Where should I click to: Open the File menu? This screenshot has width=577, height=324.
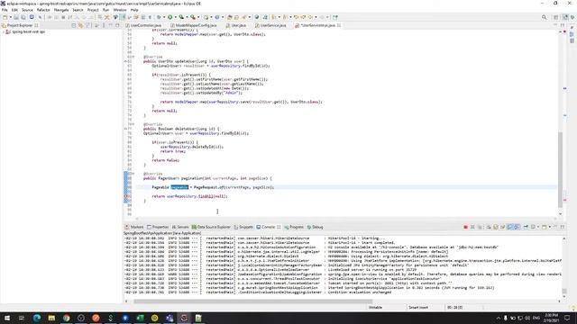(5, 10)
